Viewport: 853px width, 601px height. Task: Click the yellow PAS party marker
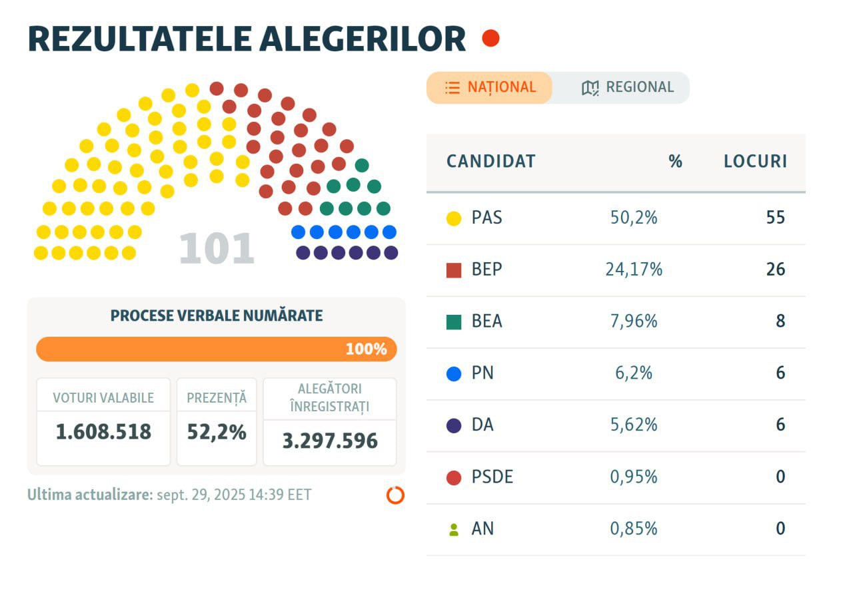pos(454,218)
